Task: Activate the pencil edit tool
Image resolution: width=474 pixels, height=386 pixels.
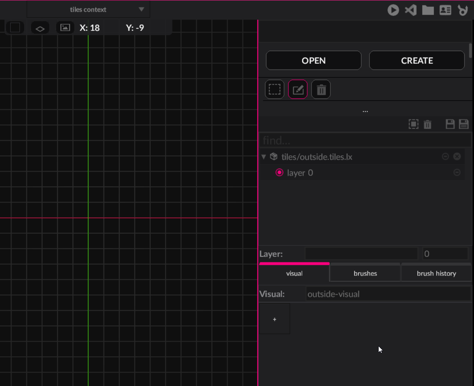Action: (x=298, y=90)
